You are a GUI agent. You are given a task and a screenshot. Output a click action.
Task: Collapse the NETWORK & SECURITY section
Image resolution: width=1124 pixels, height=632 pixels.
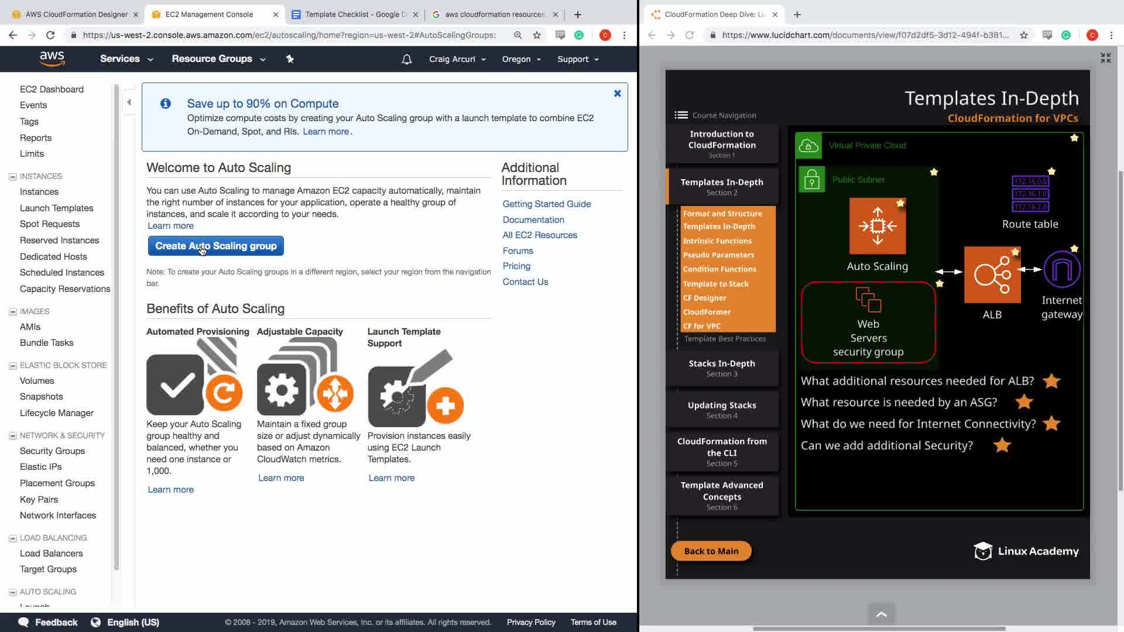(x=12, y=436)
